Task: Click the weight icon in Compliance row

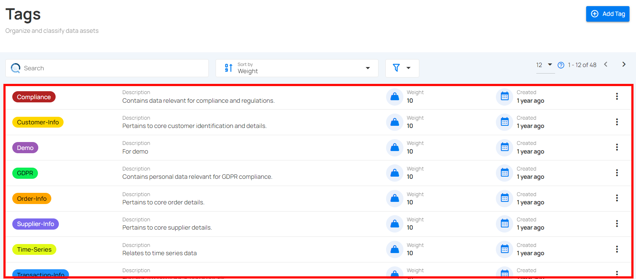Action: tap(395, 97)
